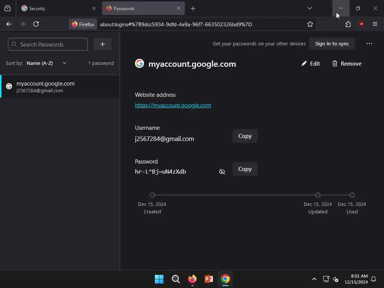This screenshot has width=384, height=288.
Task: Click username text j2567284@gmail.com in details
Action: point(164,139)
